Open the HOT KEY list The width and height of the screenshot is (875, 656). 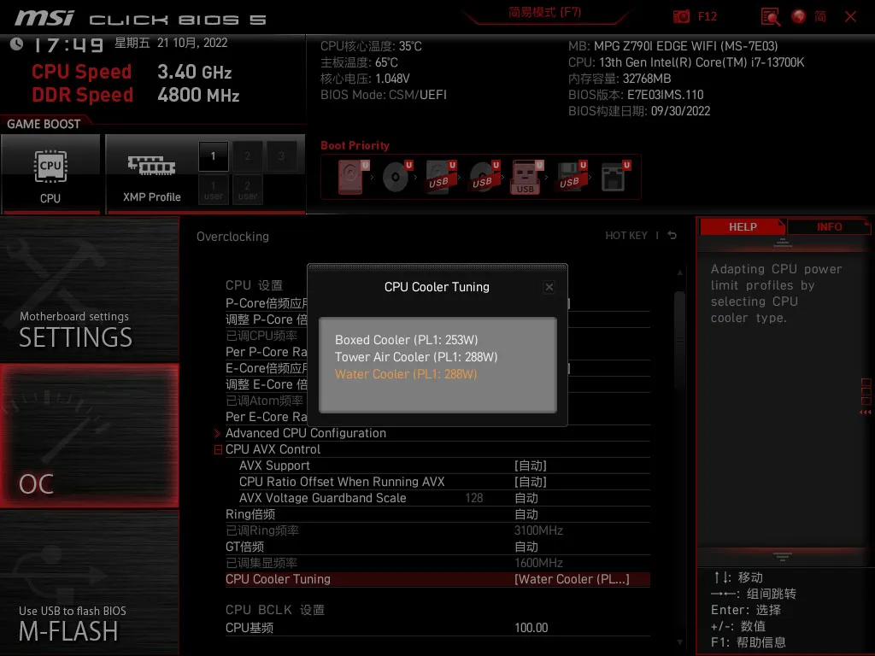(626, 236)
